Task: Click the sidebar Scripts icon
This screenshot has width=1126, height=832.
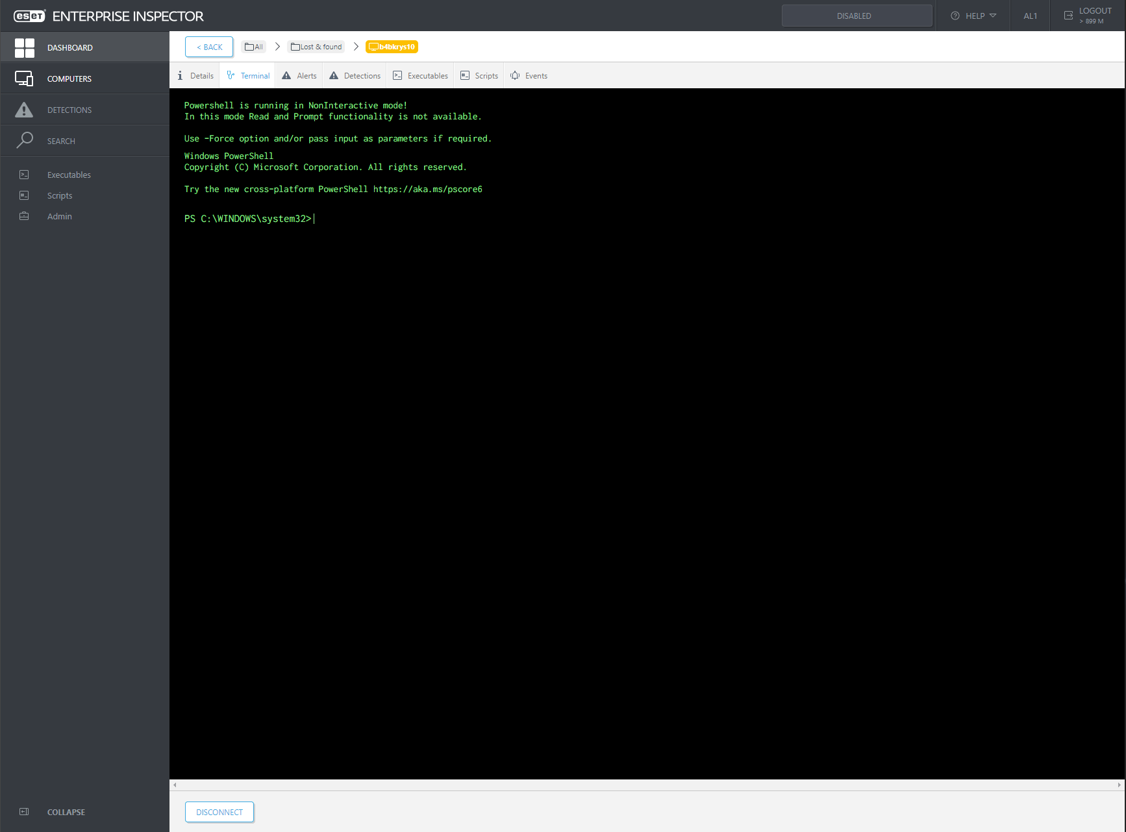Action: pos(24,195)
